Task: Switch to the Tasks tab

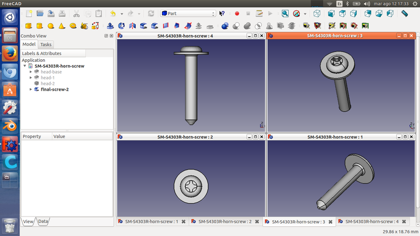Action: click(46, 45)
